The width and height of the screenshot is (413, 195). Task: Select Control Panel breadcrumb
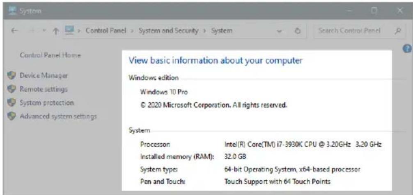(106, 31)
